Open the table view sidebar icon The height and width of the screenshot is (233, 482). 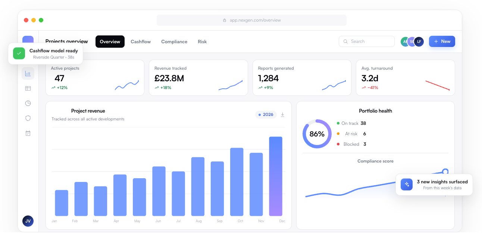pos(28,88)
